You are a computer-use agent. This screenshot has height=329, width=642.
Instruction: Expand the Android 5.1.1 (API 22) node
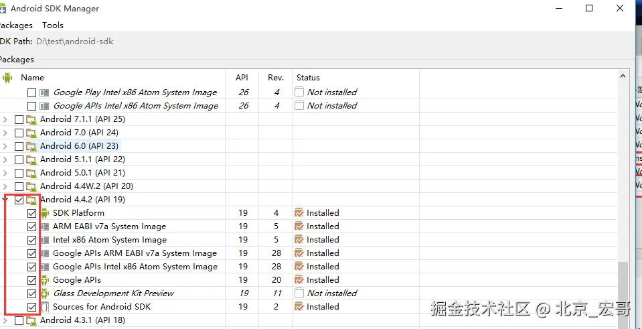(6, 159)
